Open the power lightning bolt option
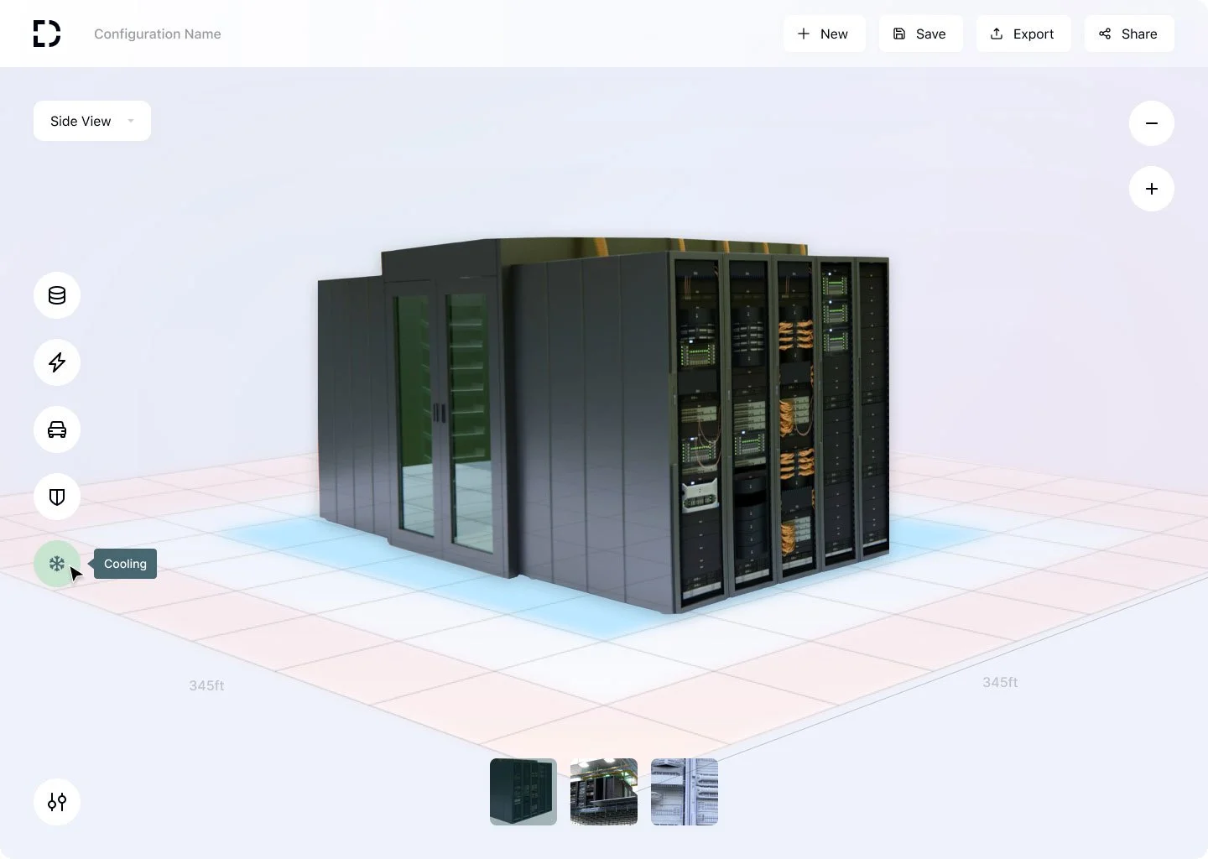 [57, 362]
